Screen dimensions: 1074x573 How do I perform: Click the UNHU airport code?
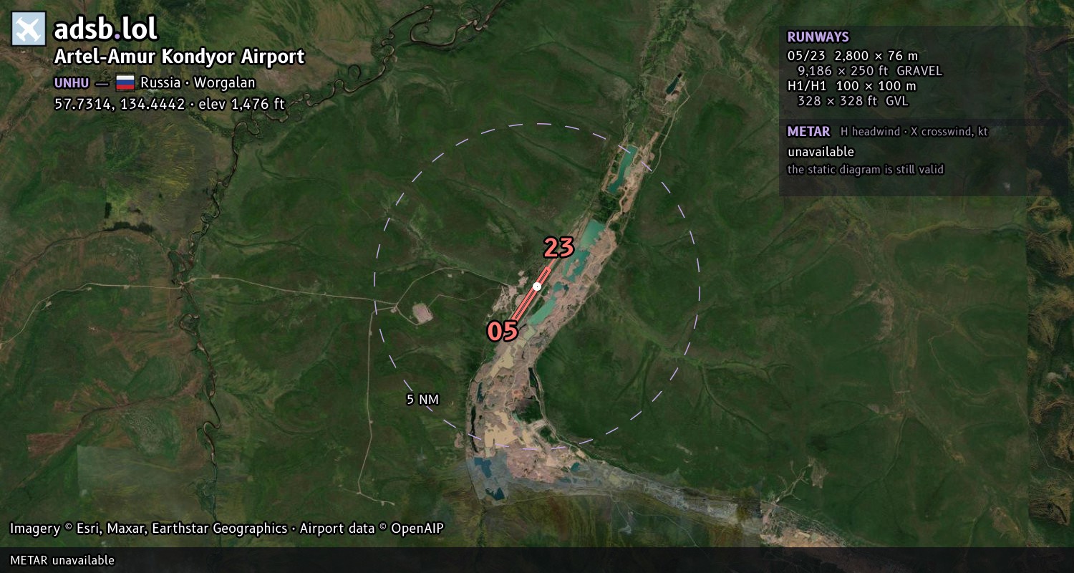(72, 82)
